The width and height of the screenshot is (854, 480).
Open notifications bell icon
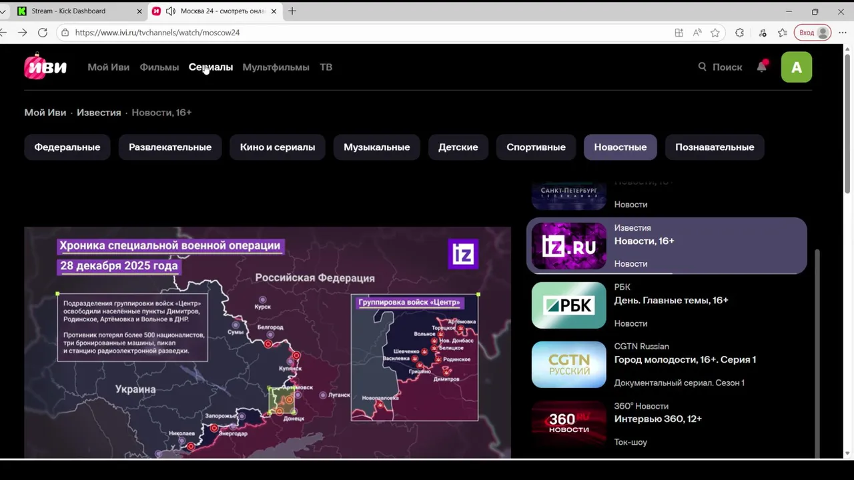[762, 67]
